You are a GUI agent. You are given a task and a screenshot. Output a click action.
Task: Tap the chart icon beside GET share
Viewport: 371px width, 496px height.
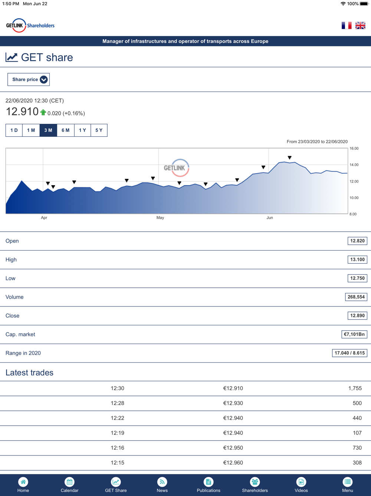[12, 57]
